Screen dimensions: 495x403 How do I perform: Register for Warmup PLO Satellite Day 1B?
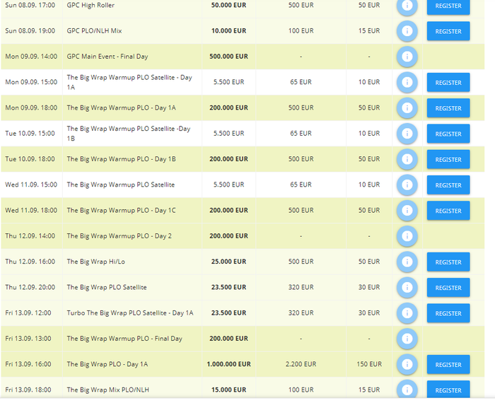[x=448, y=134]
